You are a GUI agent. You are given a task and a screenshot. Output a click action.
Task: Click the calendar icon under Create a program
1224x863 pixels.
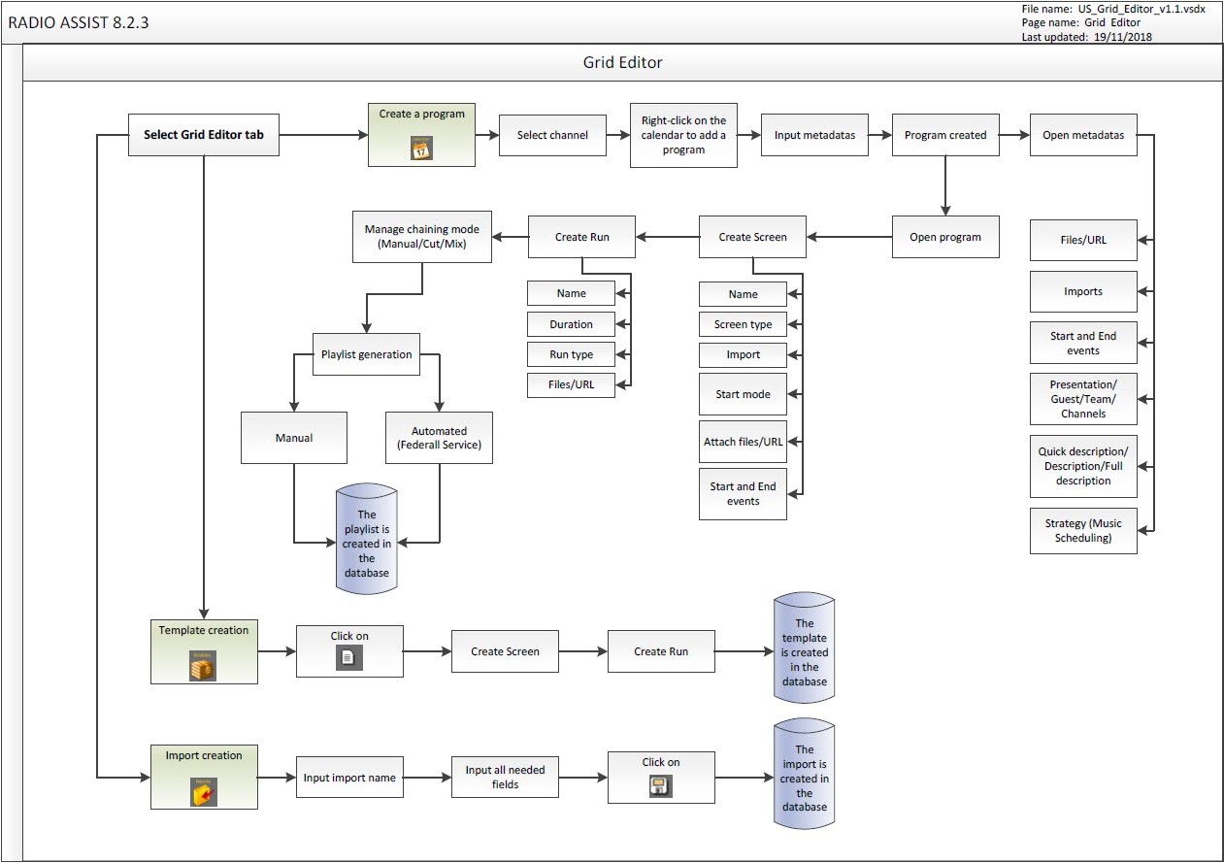(421, 146)
